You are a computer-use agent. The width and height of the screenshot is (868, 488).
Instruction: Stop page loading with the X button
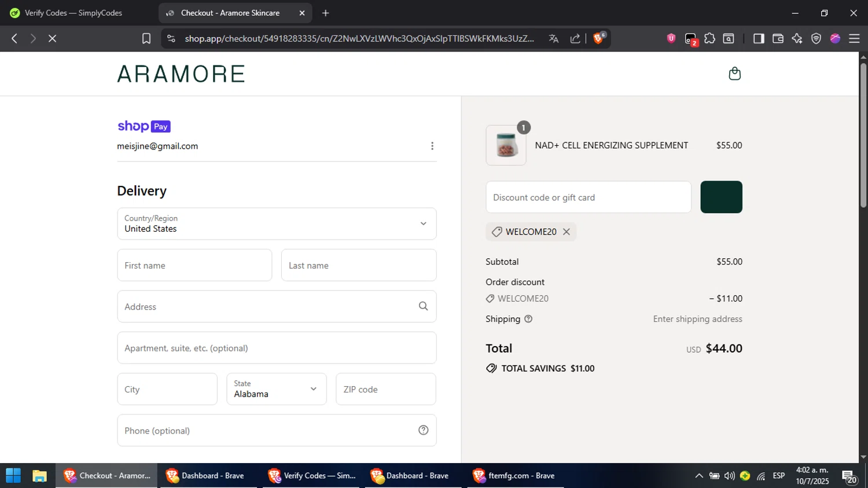point(52,38)
